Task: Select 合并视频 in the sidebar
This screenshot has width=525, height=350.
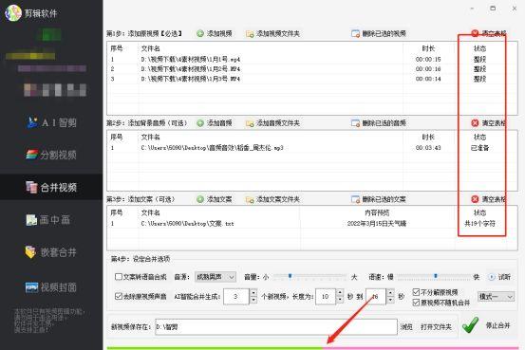Action: (x=51, y=187)
